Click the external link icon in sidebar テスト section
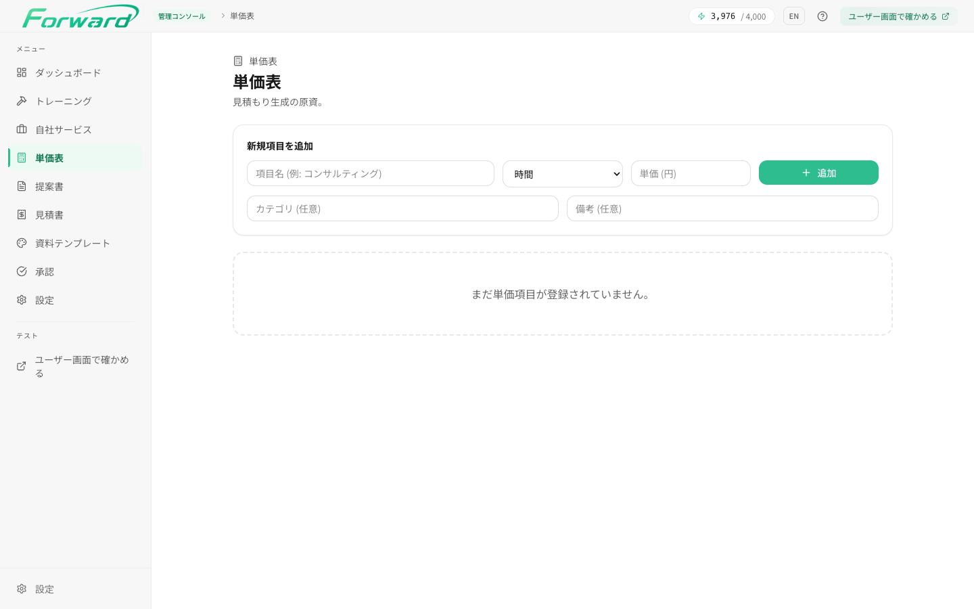The height and width of the screenshot is (609, 974). [22, 366]
